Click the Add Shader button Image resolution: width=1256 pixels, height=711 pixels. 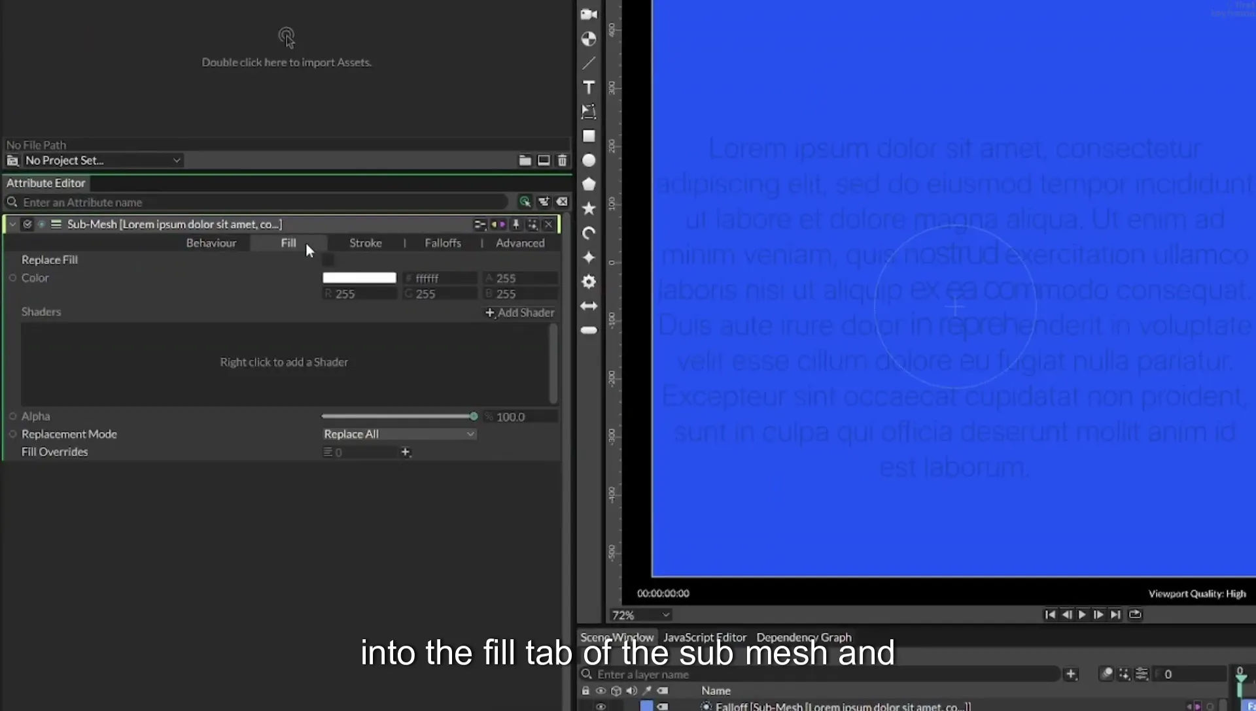pyautogui.click(x=519, y=312)
